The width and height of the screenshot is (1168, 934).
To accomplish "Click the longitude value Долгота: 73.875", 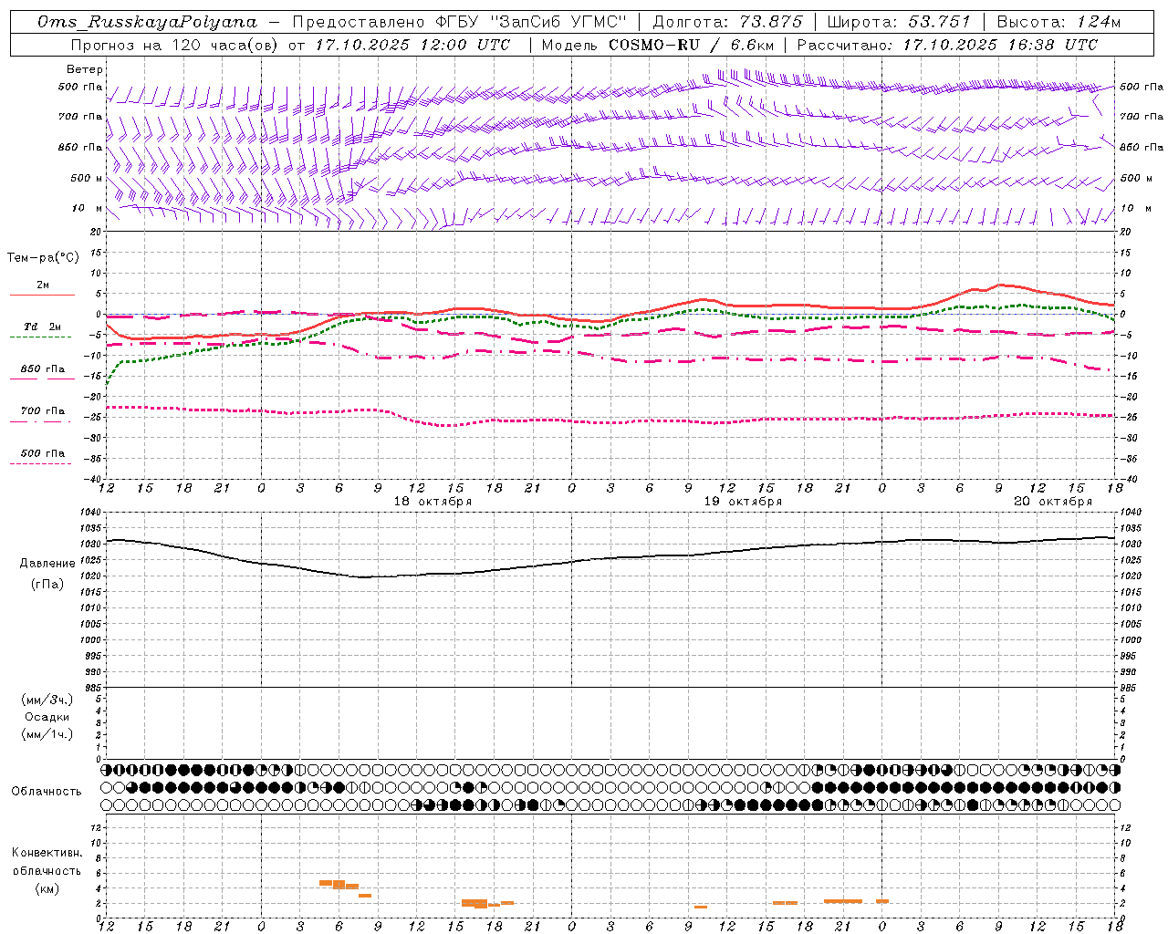I will pos(728,22).
